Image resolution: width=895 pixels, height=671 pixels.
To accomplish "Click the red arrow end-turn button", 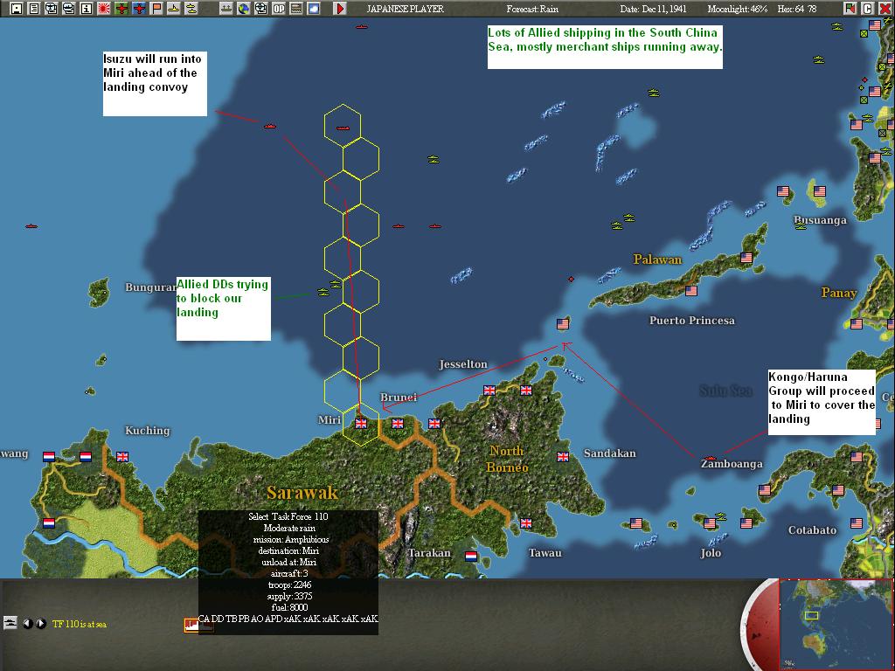I will point(340,8).
